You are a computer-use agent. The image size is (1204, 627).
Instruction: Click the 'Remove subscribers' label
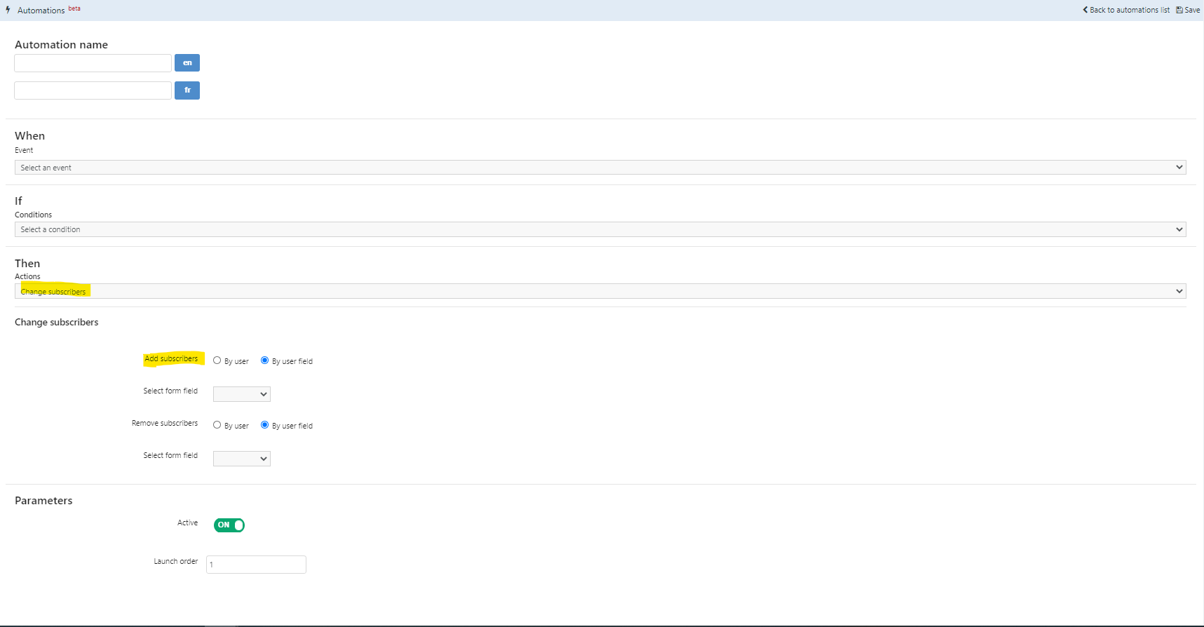[x=165, y=424]
